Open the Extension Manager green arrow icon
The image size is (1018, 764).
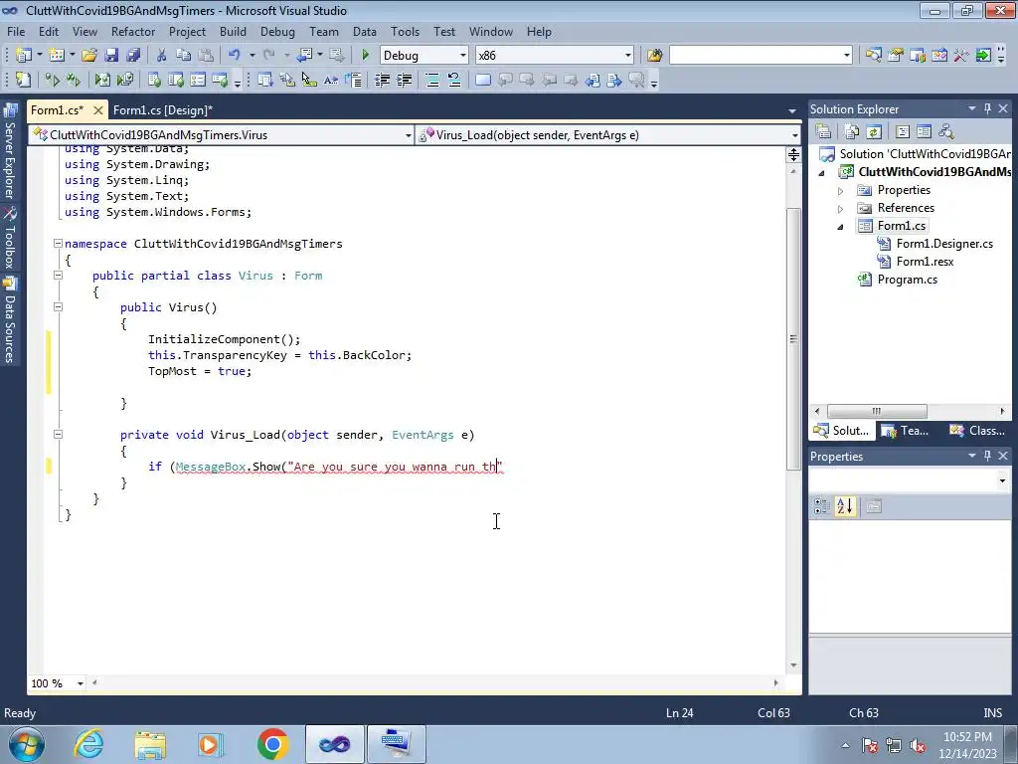coord(983,56)
